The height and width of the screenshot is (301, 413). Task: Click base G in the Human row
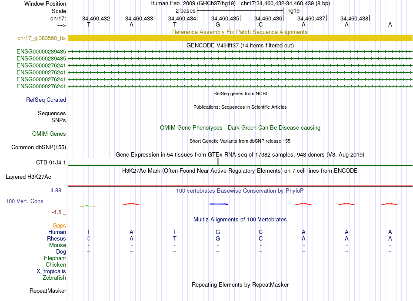tap(218, 232)
